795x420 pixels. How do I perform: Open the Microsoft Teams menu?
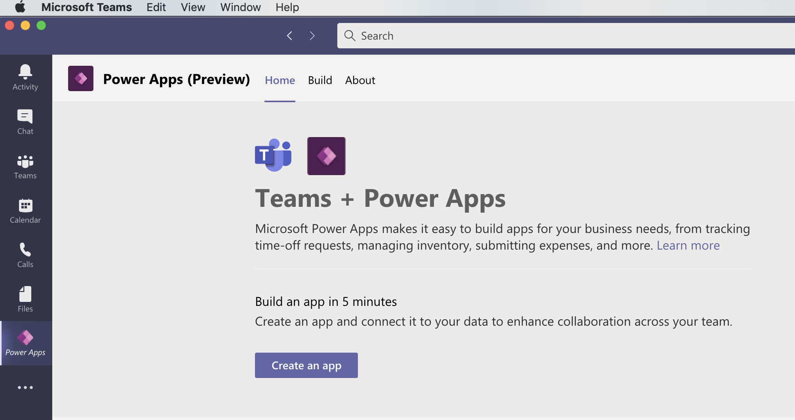86,7
